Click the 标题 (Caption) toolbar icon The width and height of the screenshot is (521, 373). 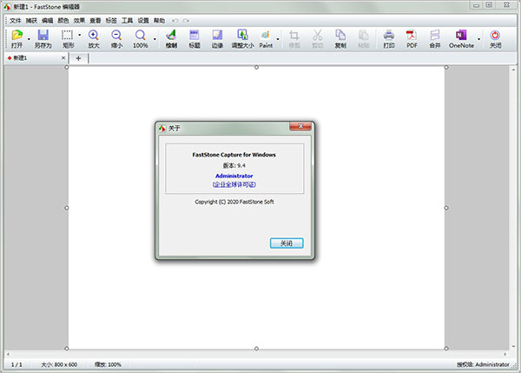click(195, 35)
